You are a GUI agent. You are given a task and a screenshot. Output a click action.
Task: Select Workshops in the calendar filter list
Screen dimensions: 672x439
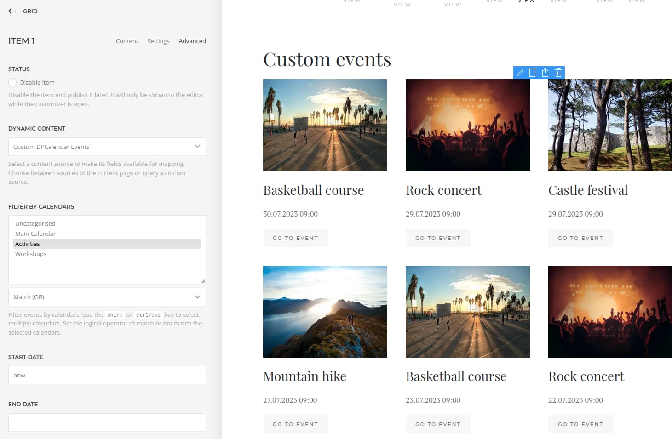[31, 254]
